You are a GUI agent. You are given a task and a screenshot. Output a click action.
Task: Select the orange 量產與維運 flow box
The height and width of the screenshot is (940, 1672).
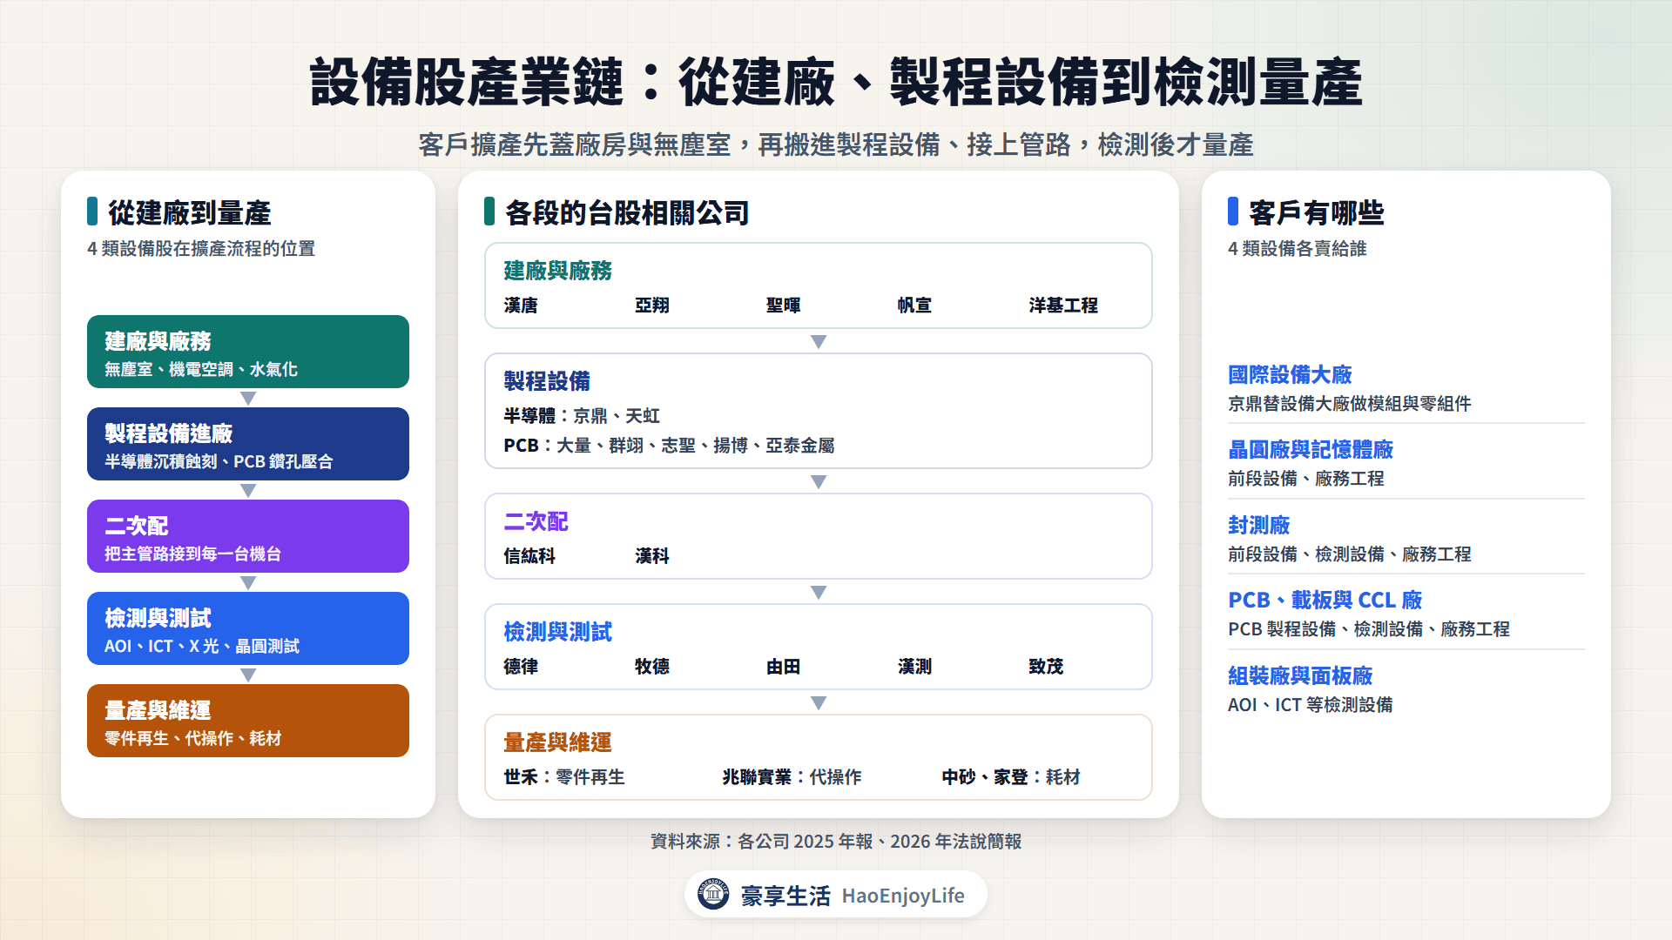tap(248, 721)
